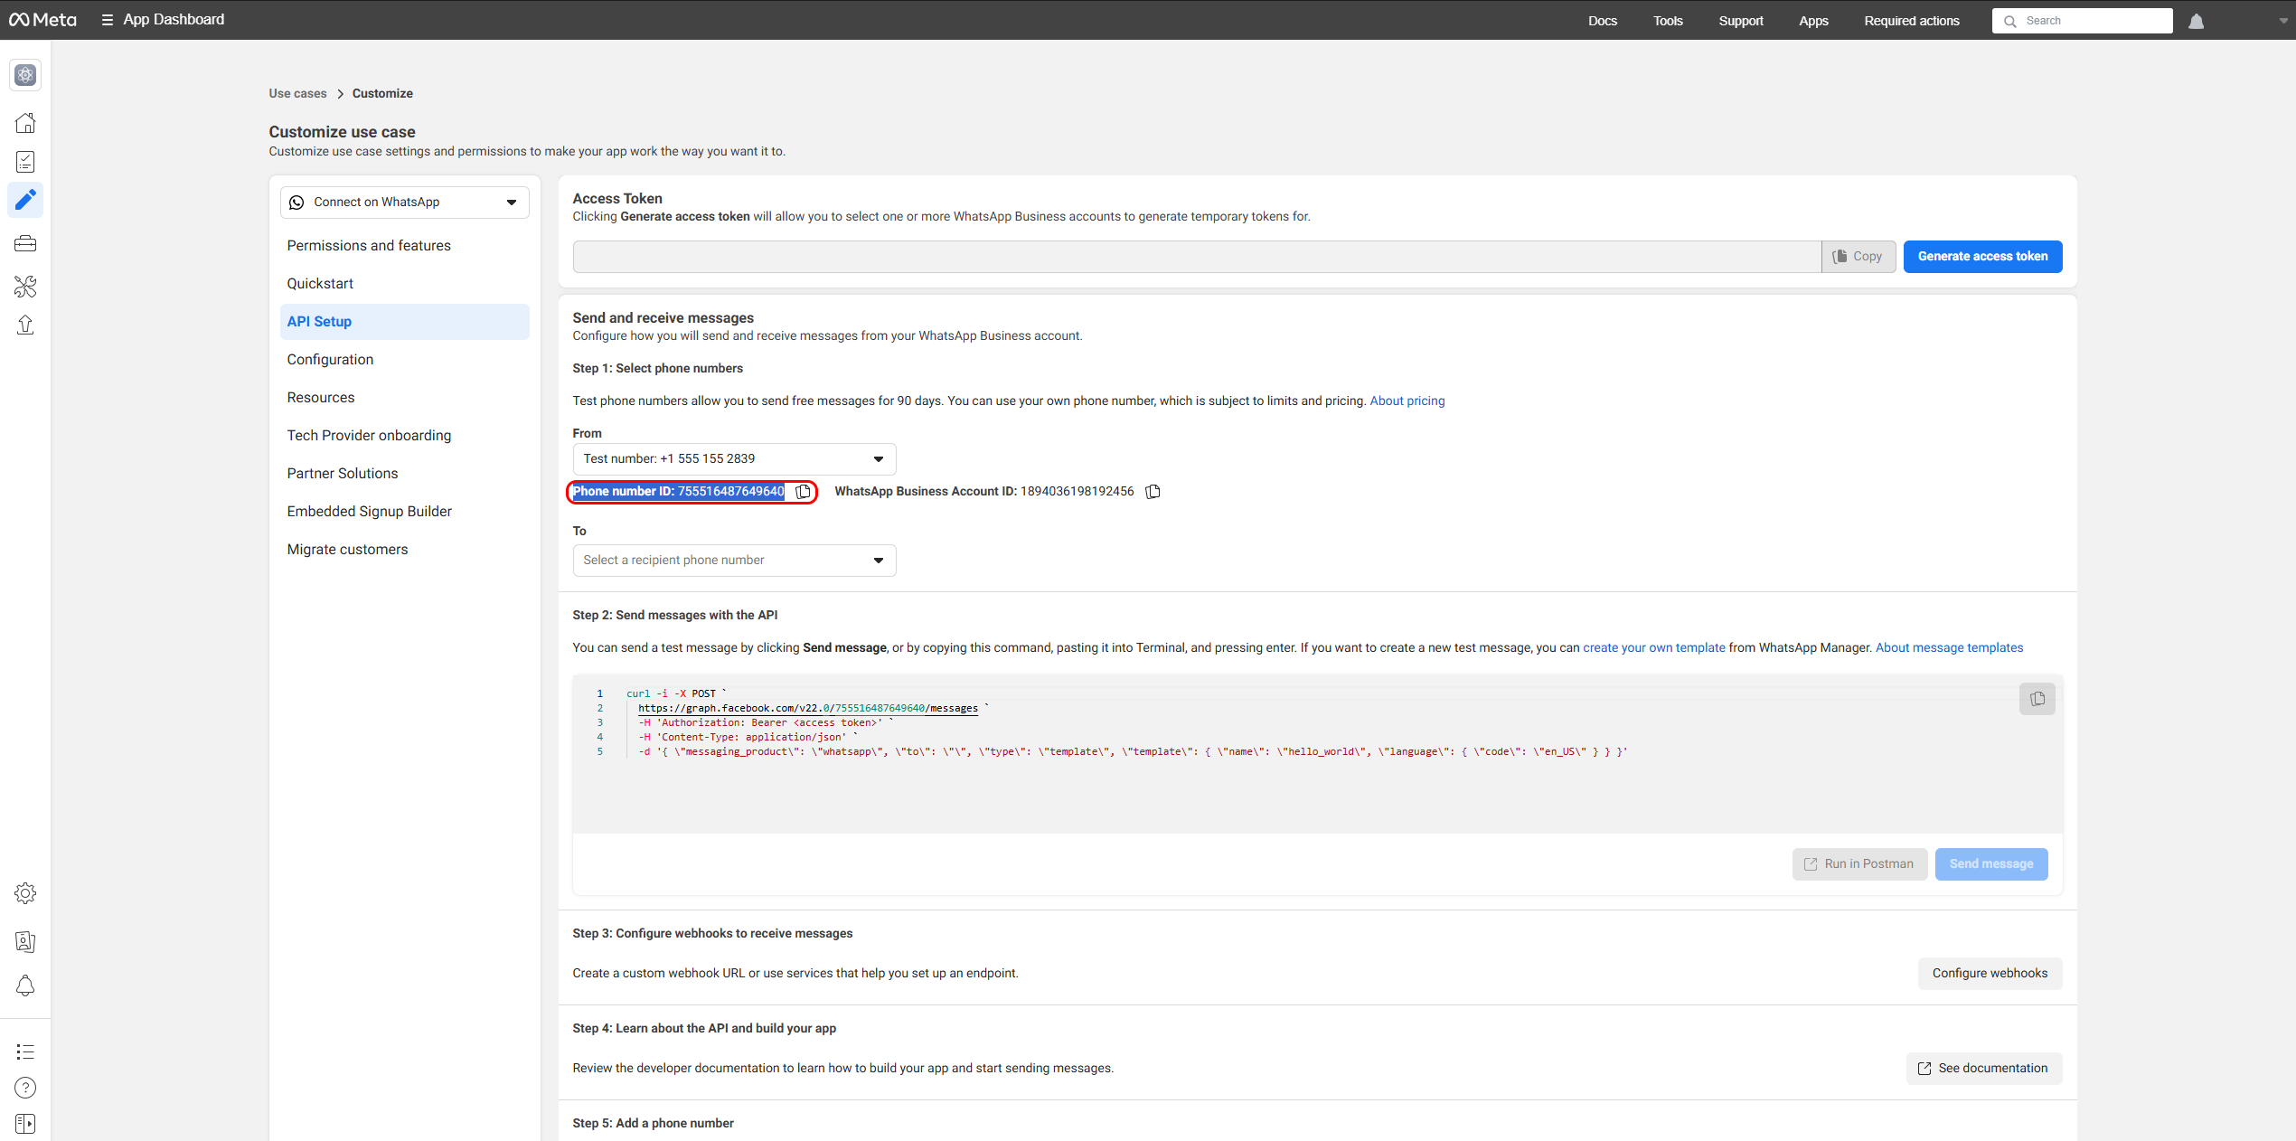Screen dimensions: 2296x1141
Task: Open the Connect on WhatsApp dropdown
Action: click(405, 203)
